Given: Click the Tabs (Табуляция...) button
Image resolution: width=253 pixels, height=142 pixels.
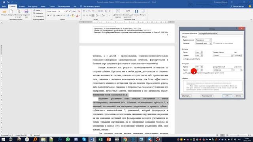Looking at the screenshot, I should 186,96.
